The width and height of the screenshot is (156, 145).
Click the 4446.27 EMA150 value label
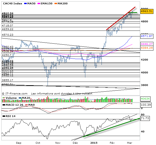pos(147,44)
